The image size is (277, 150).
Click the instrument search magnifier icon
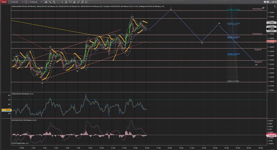[26, 2]
